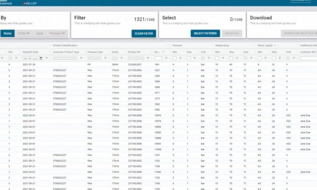Image resolution: width=317 pixels, height=190 pixels.
Task: Click the Keller logo in the top bar
Action: [x=30, y=4]
